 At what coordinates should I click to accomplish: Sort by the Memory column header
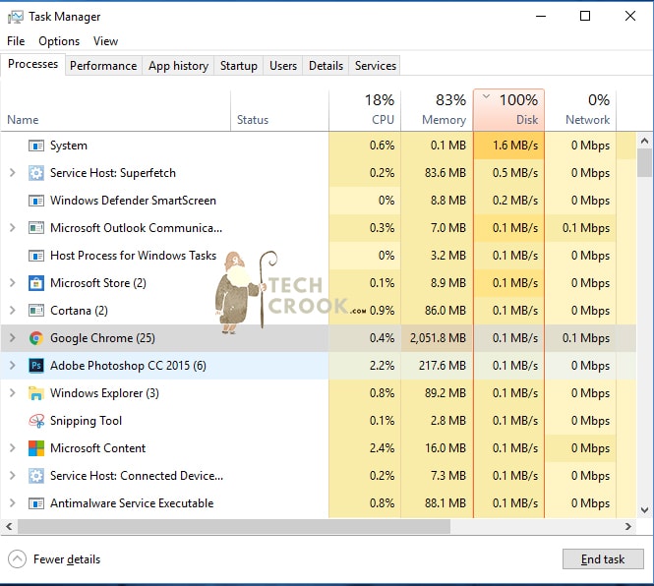click(437, 110)
